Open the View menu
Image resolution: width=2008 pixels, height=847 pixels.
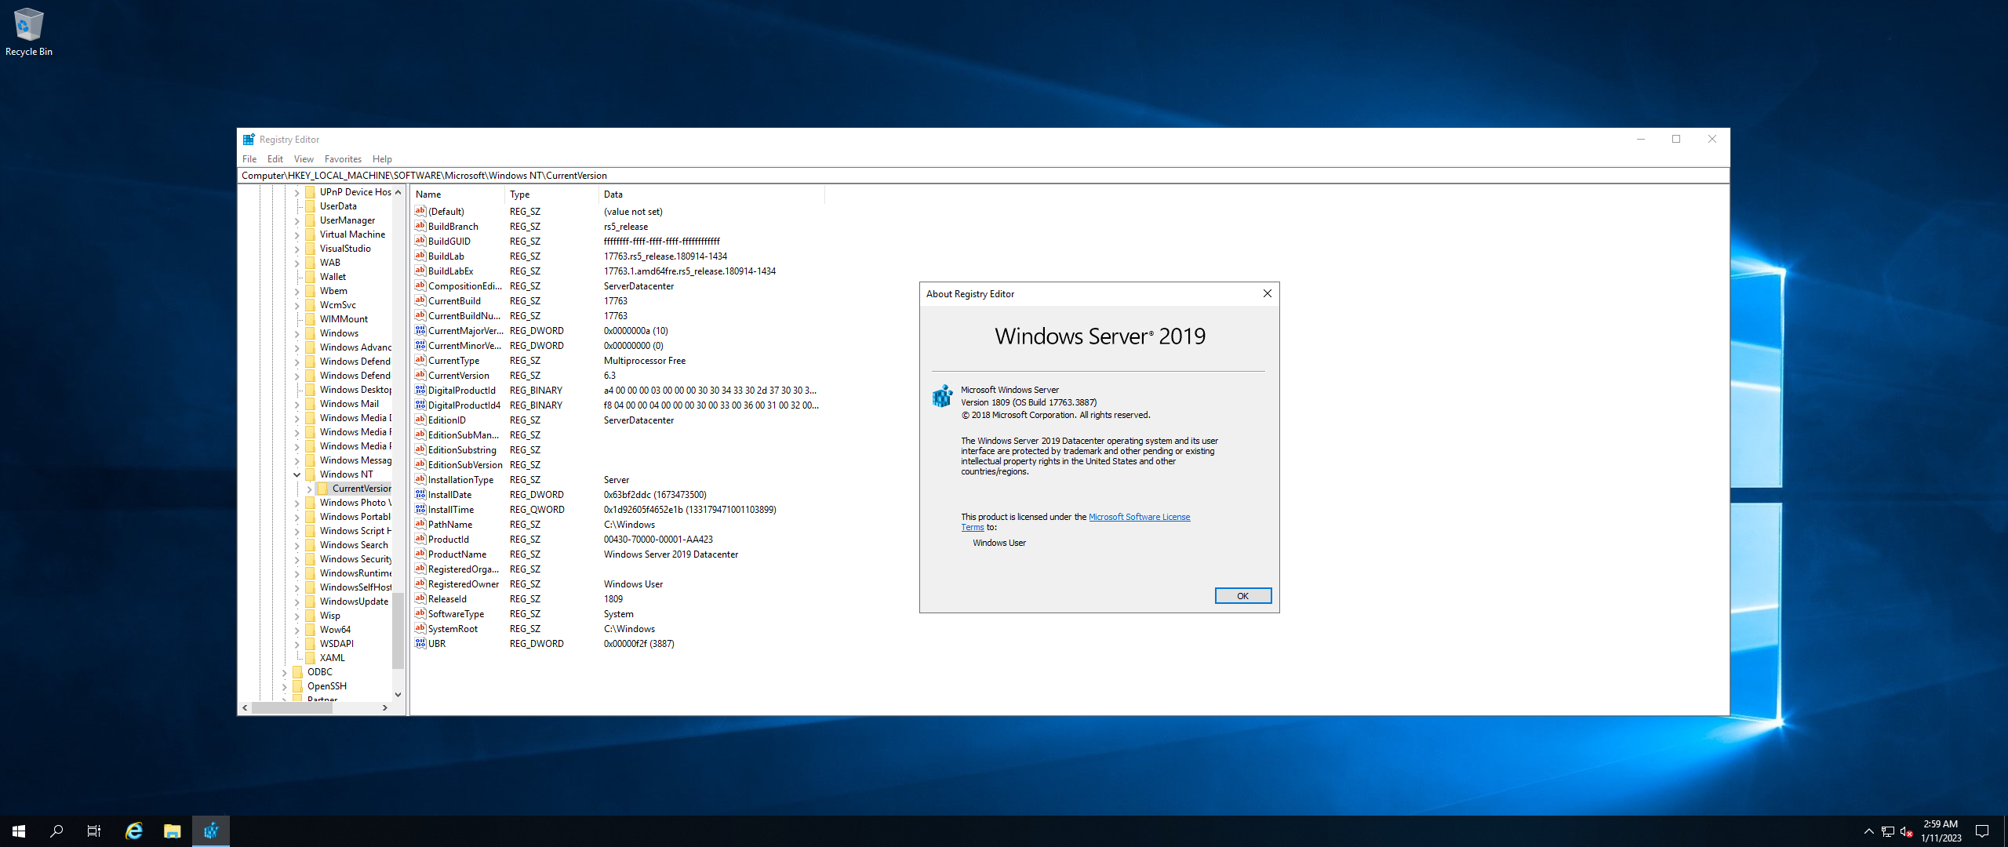[x=304, y=158]
